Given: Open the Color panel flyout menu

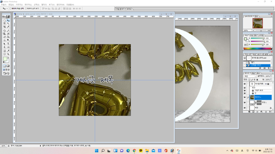Looking at the screenshot, I should pyautogui.click(x=271, y=35).
